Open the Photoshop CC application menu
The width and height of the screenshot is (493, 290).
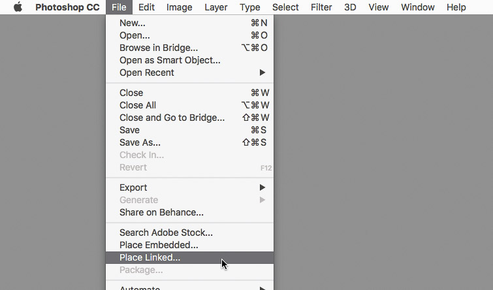pos(67,7)
